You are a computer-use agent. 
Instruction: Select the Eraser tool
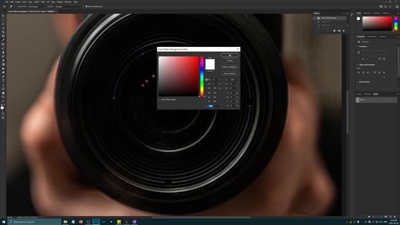[3, 61]
